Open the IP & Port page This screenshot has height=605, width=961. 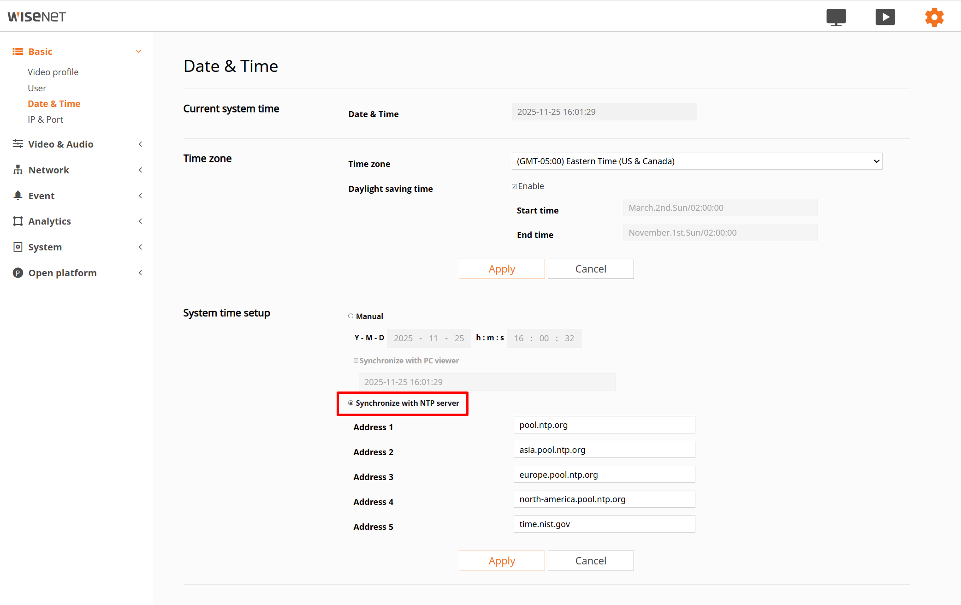coord(45,119)
